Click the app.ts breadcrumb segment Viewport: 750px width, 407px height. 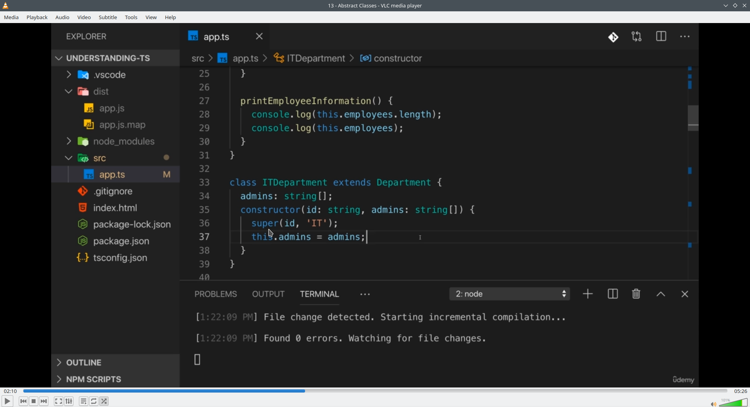238,59
